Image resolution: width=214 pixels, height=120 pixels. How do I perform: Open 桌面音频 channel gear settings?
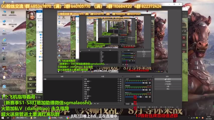click(x=150, y=90)
